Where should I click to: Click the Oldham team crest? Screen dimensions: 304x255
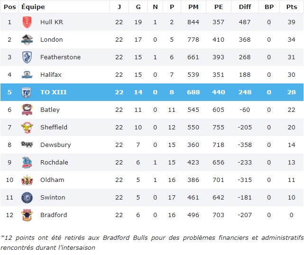(27, 180)
